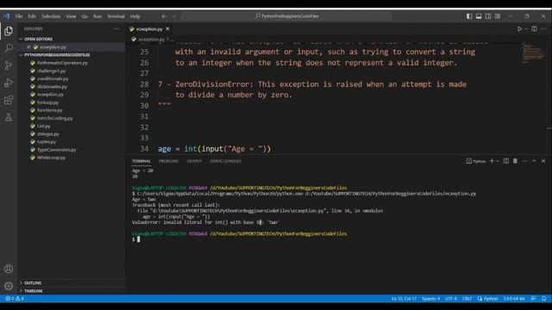Open the Manage gear icon

(9, 286)
